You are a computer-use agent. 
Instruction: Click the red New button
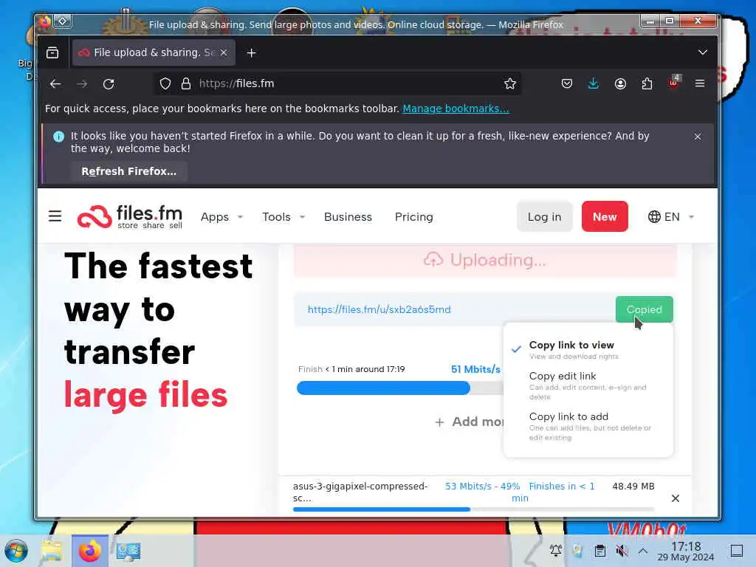coord(605,217)
